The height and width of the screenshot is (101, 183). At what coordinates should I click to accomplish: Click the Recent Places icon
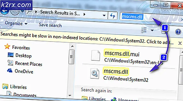coord(10,62)
